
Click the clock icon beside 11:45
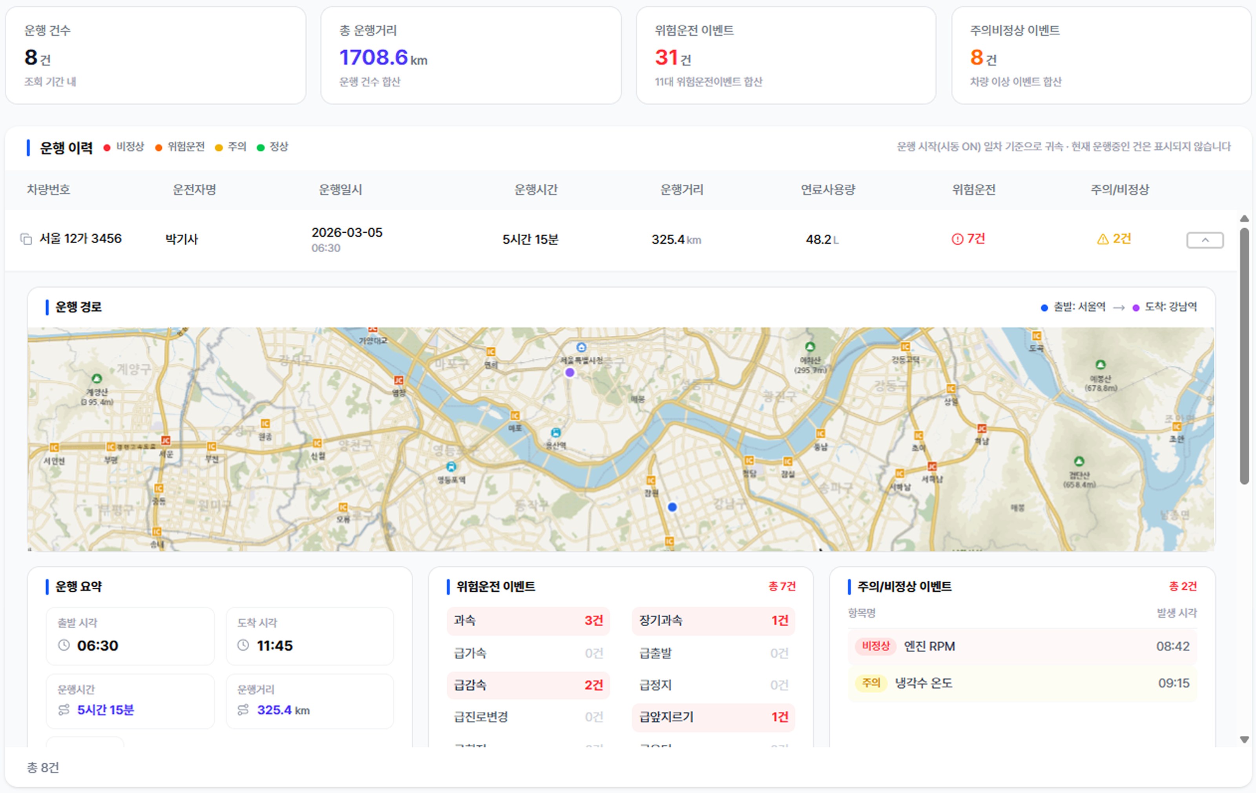tap(243, 645)
